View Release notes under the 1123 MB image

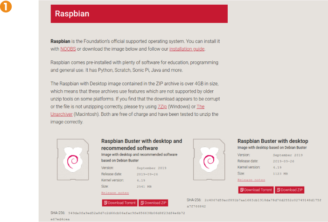[x=251, y=179]
